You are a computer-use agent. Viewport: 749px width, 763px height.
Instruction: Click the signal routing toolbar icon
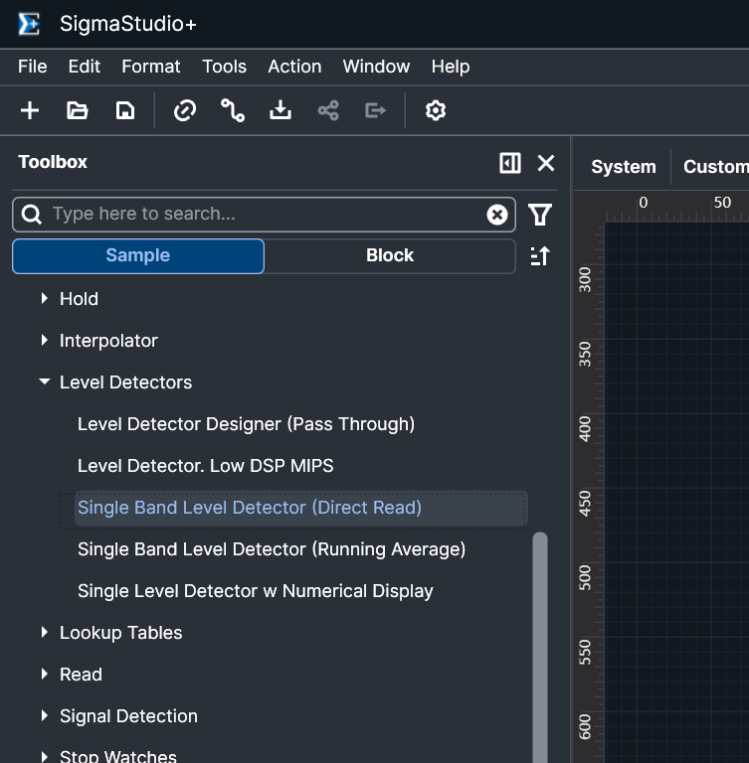point(233,110)
